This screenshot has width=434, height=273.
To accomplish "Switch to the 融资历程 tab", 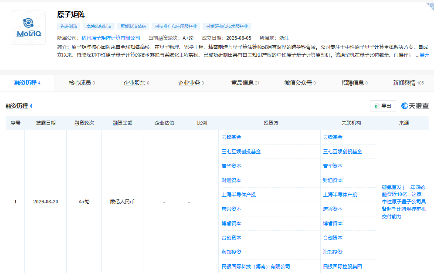I will click(x=27, y=83).
